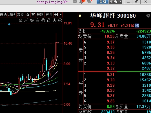Click the jump-to-end arrow icon
This screenshot has width=151, height=113.
click(56, 15)
